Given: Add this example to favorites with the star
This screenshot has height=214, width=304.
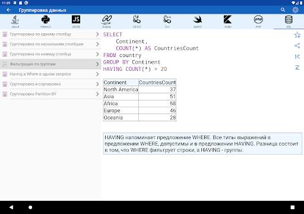Looking at the screenshot, I should (x=297, y=35).
